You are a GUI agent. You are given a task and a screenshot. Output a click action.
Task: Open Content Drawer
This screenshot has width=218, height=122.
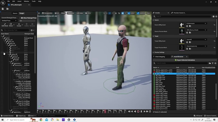[7, 116]
